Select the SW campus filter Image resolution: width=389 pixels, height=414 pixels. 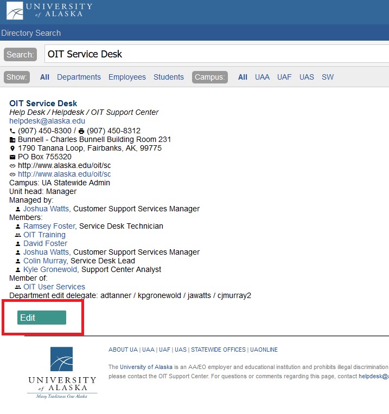point(328,77)
